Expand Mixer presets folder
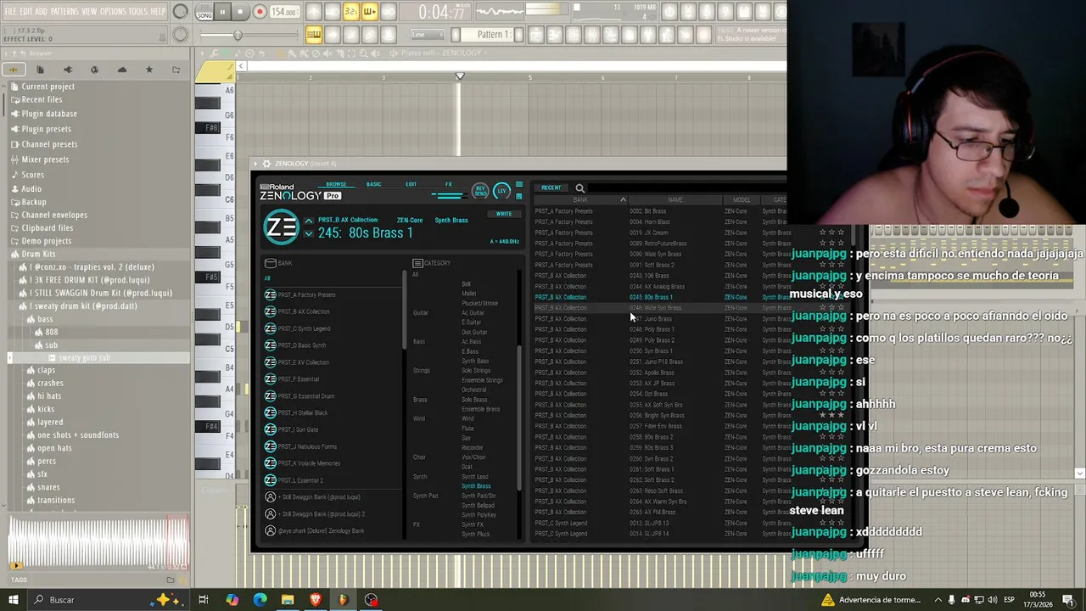The height and width of the screenshot is (611, 1086). (45, 160)
